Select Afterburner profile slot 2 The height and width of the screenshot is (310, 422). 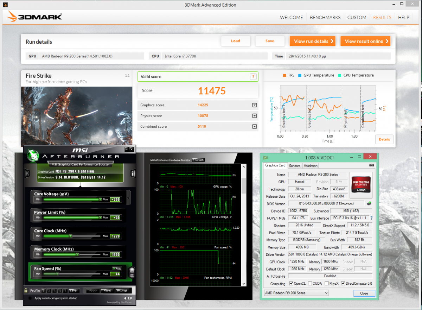[49, 291]
